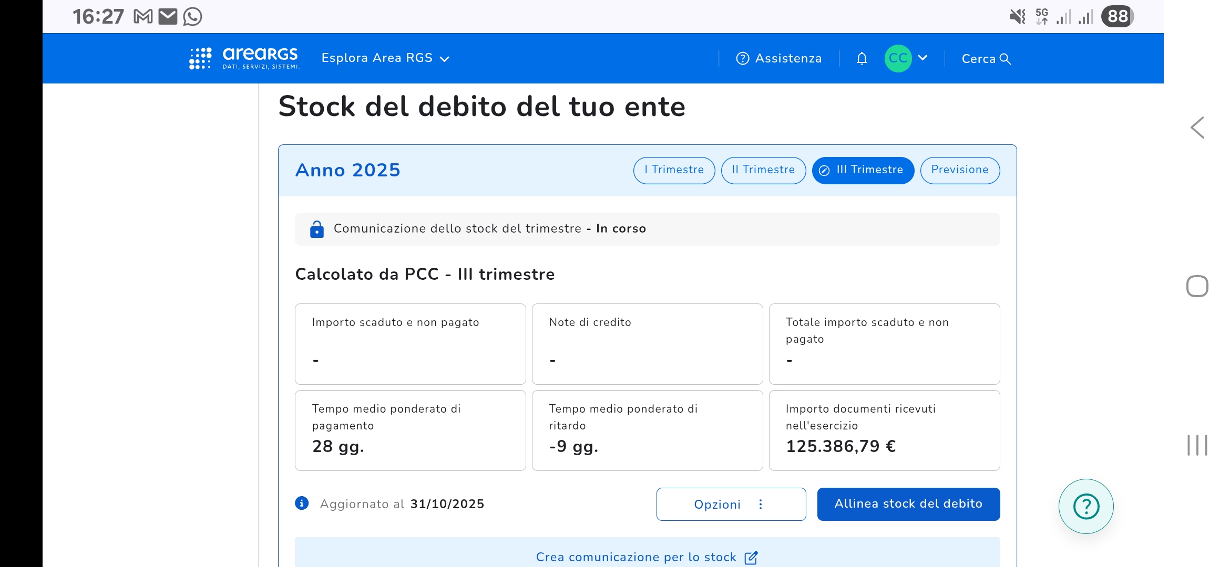Open the notifications bell

click(862, 58)
